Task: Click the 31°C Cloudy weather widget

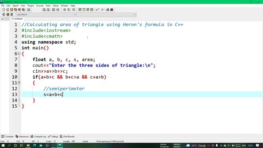Action: pos(196,146)
